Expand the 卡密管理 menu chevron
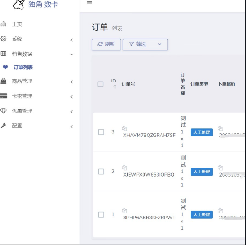Image resolution: width=246 pixels, height=245 pixels. 71,97
